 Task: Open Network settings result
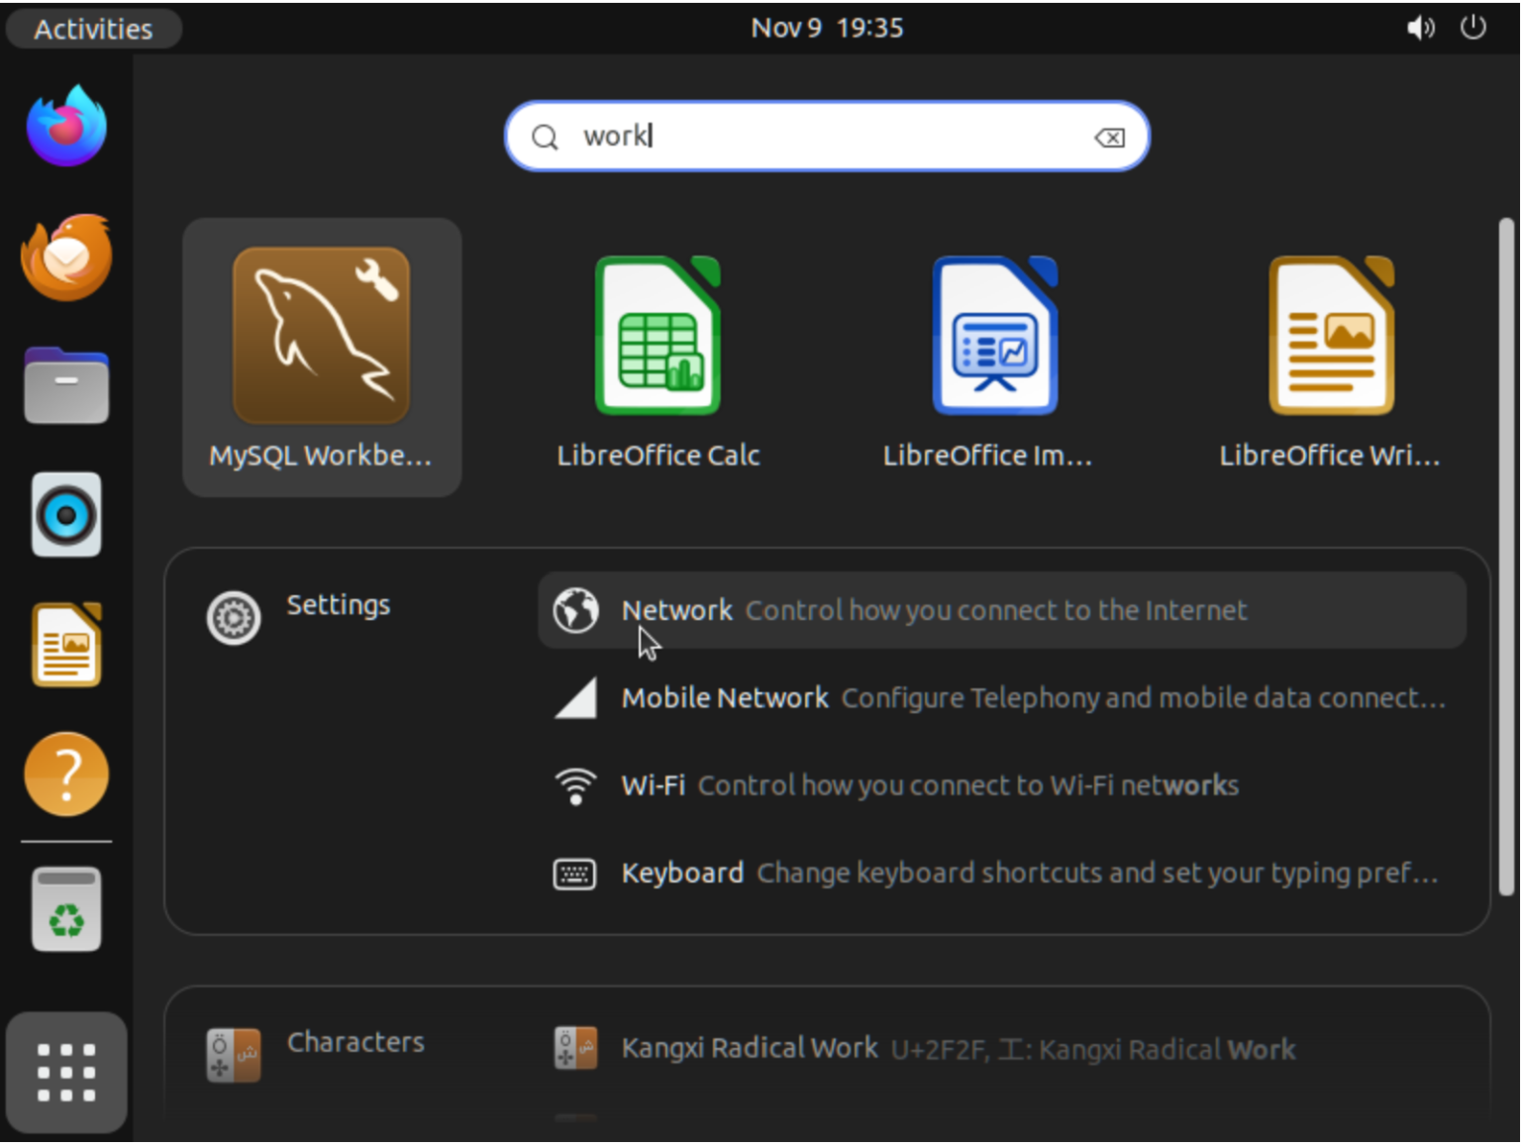1000,610
